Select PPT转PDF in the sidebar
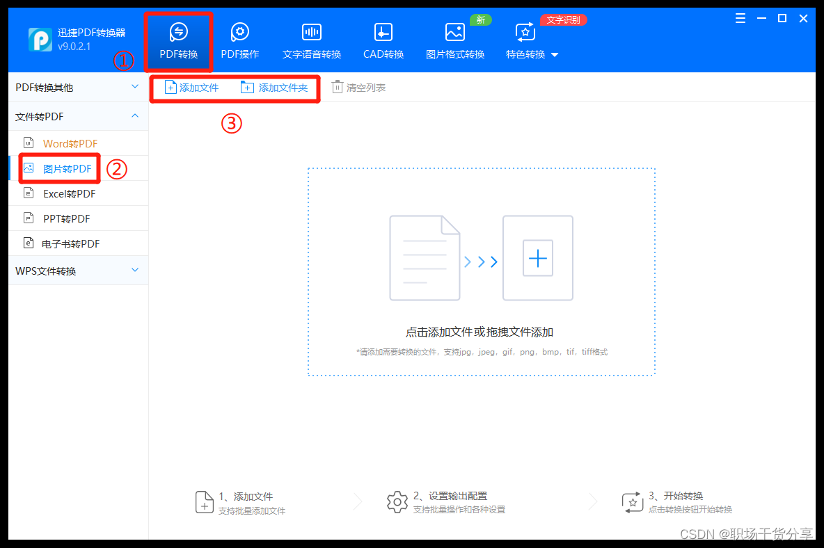The width and height of the screenshot is (824, 548). (x=78, y=218)
